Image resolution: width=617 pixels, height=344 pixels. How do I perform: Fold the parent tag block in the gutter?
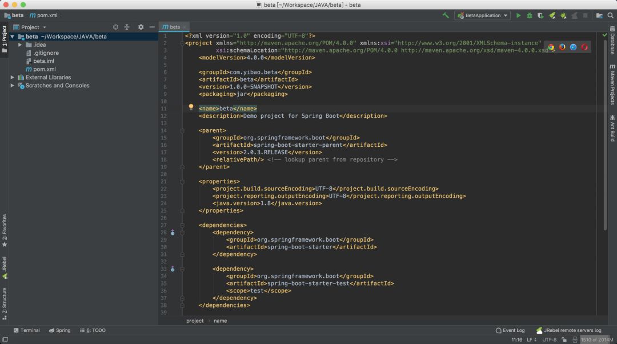coord(182,131)
